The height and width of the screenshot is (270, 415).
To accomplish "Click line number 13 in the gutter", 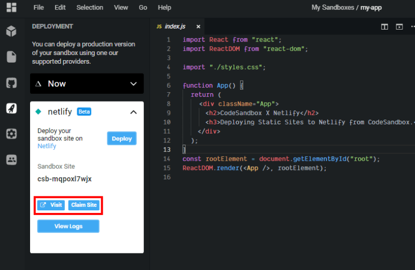I will coord(167,150).
